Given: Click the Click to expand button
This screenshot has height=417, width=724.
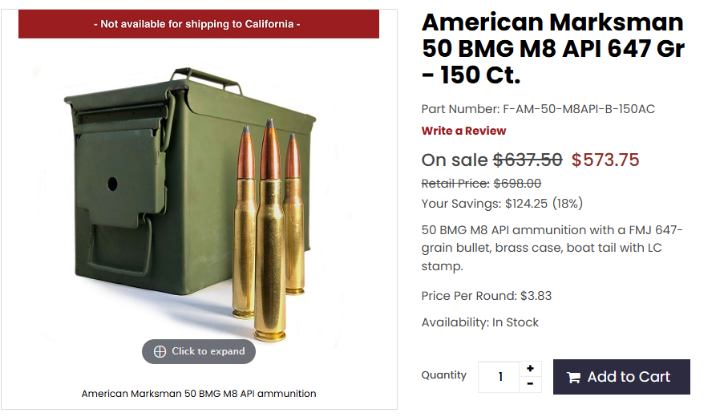Looking at the screenshot, I should point(199,351).
